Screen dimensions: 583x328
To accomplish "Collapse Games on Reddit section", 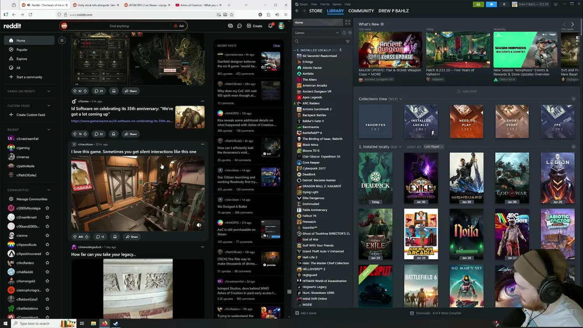I will click(49, 91).
